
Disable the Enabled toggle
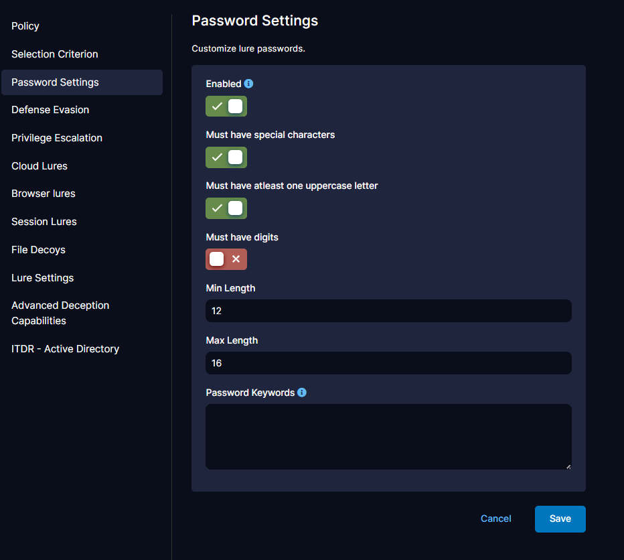[x=226, y=106]
